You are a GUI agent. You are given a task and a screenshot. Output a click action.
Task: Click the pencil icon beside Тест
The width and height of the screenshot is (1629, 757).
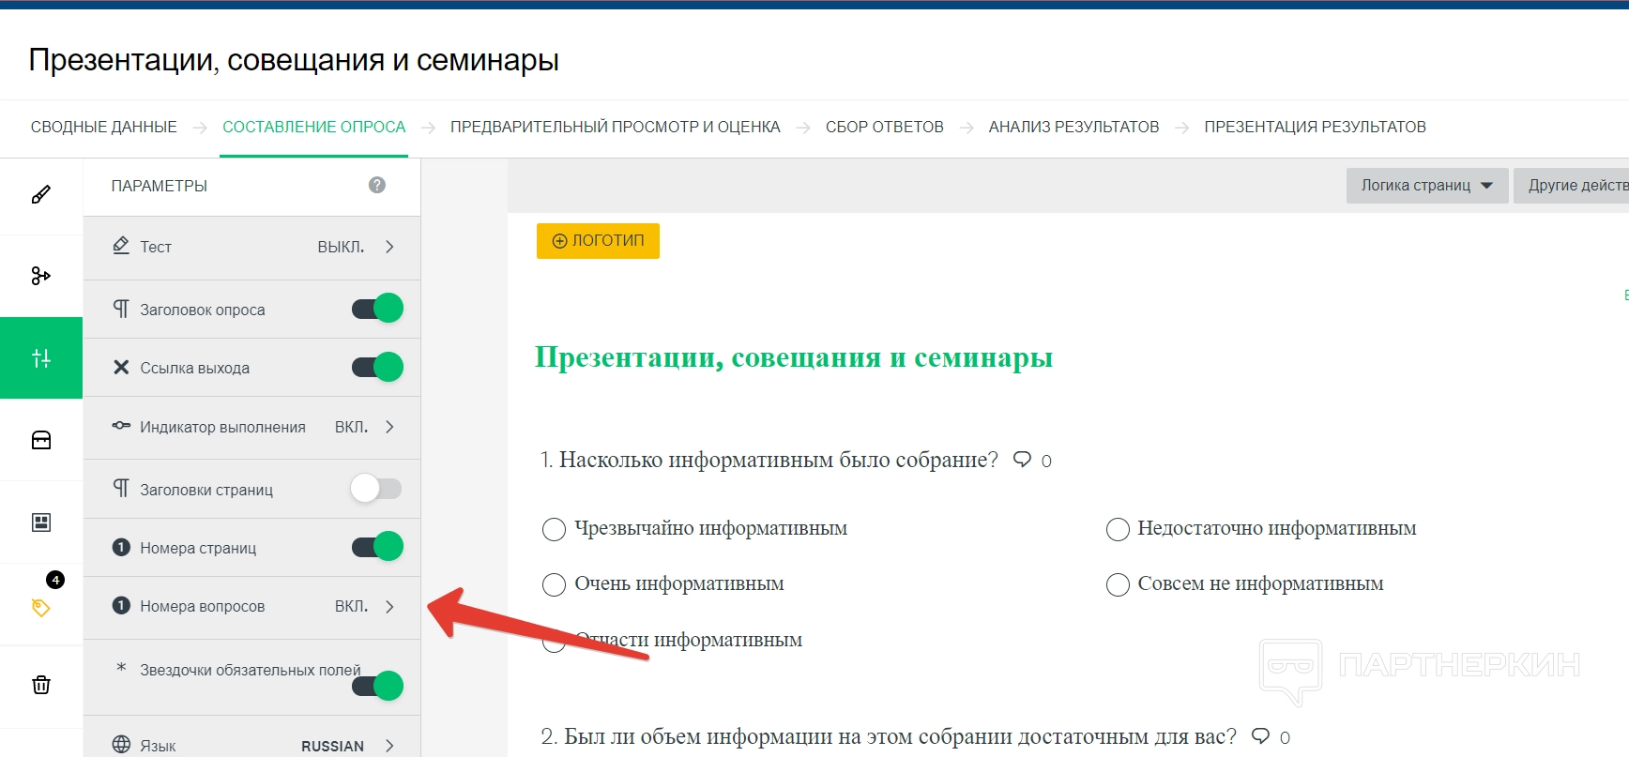point(121,246)
